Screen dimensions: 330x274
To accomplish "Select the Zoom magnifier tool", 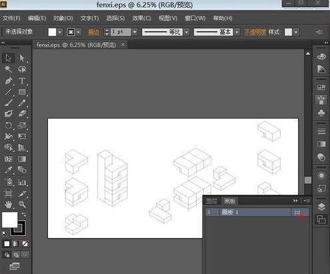I will (x=22, y=204).
